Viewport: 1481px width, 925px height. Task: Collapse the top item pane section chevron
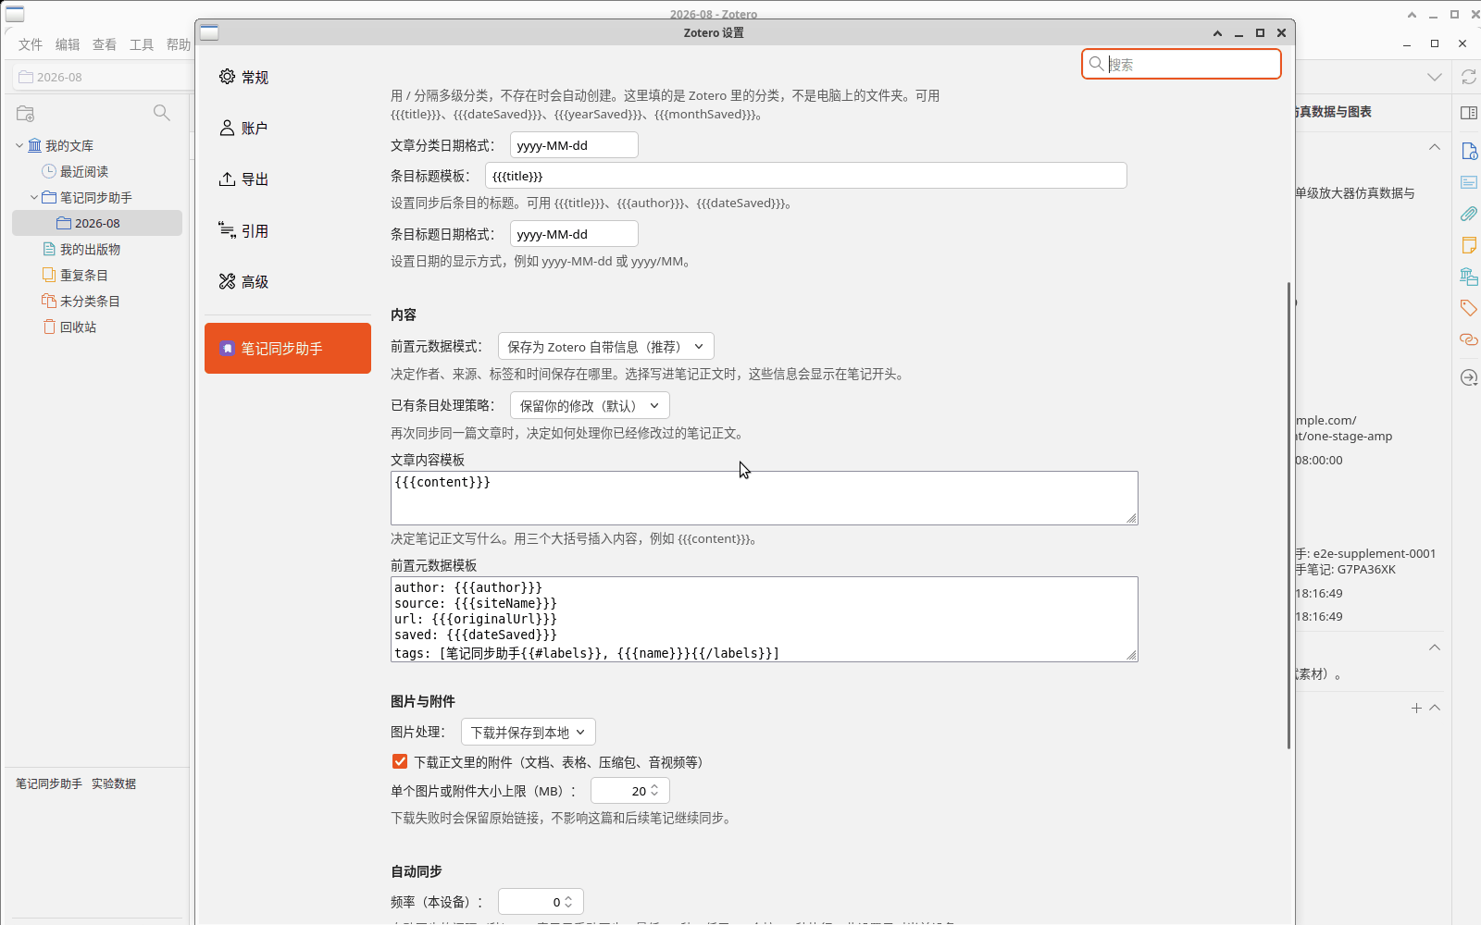click(x=1435, y=146)
